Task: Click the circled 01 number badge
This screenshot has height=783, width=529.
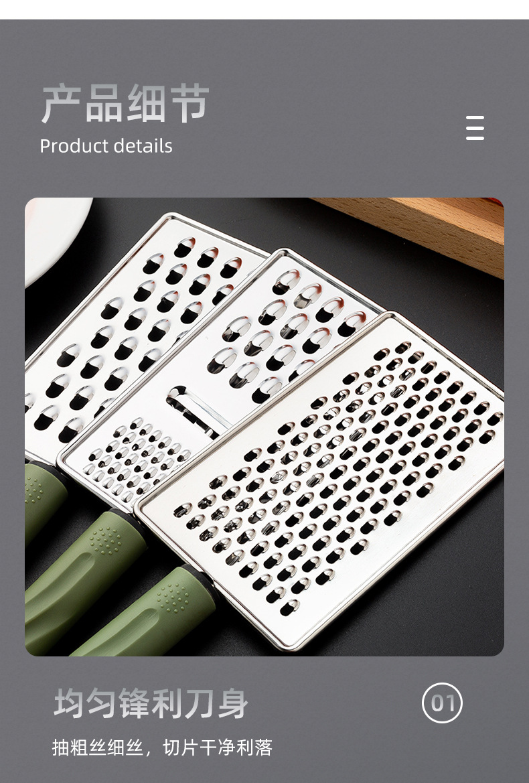Action: pos(442,703)
